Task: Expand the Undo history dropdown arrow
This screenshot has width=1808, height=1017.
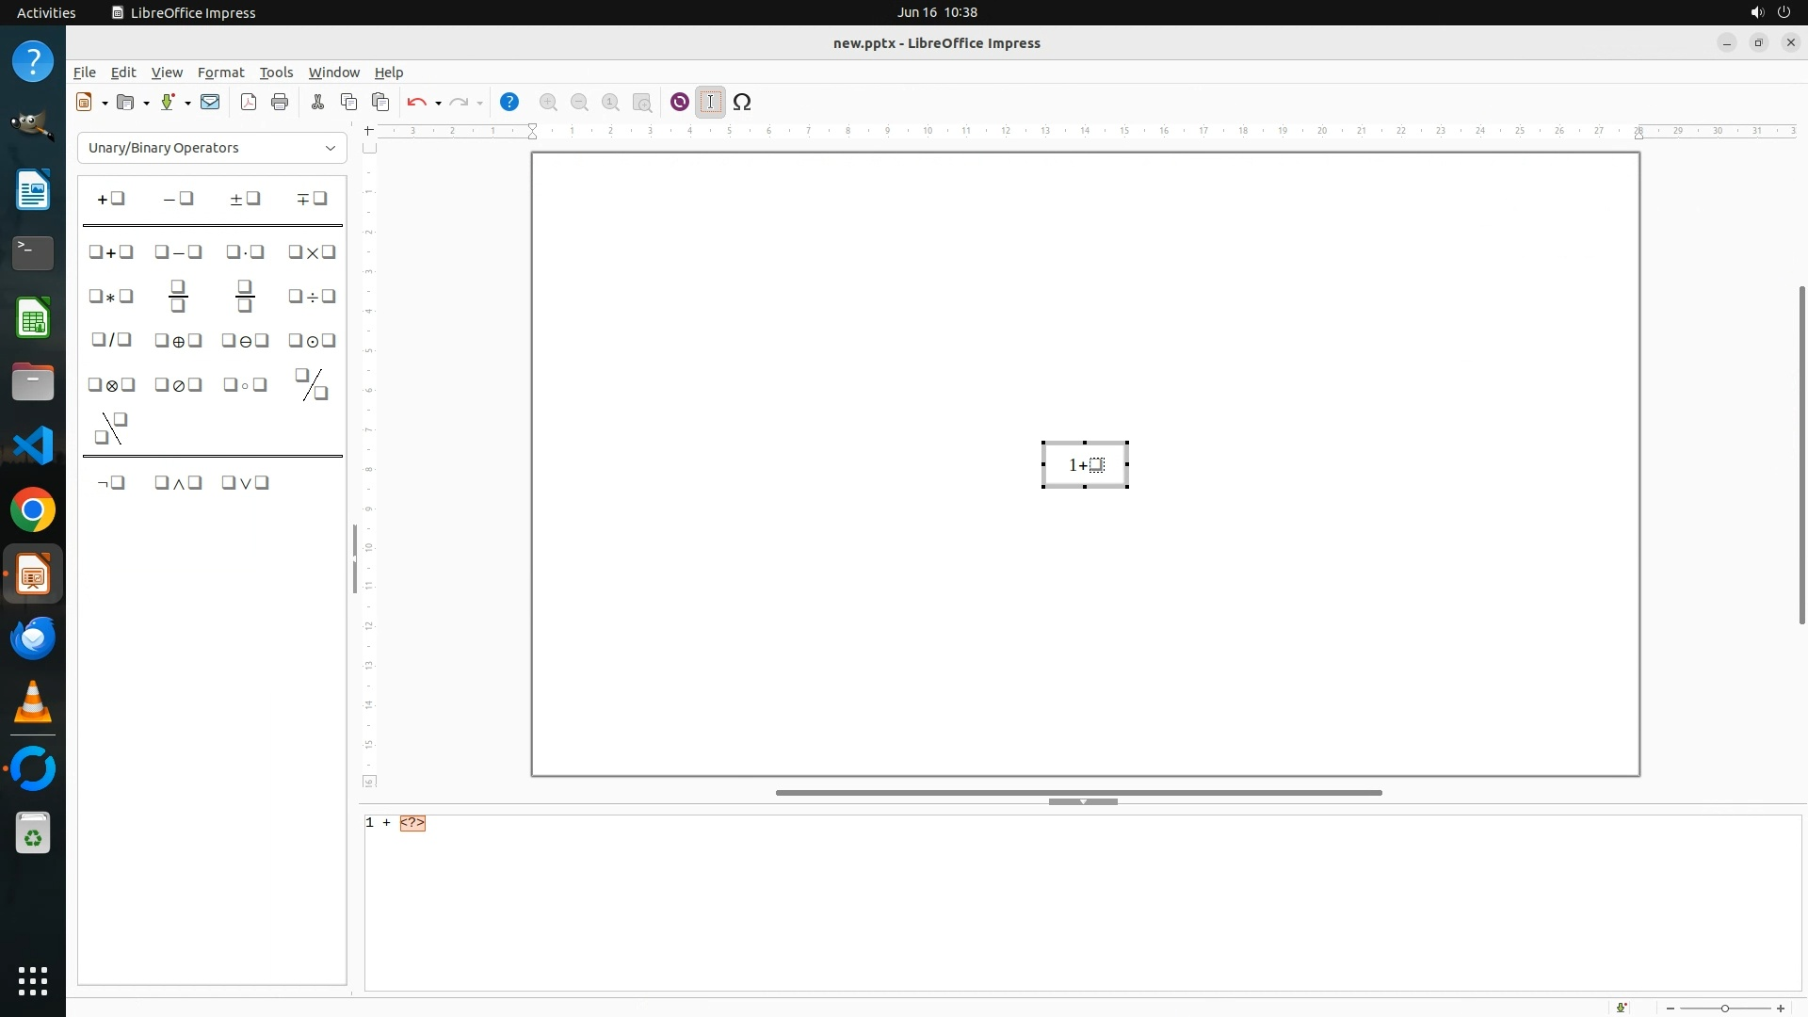Action: tap(439, 103)
